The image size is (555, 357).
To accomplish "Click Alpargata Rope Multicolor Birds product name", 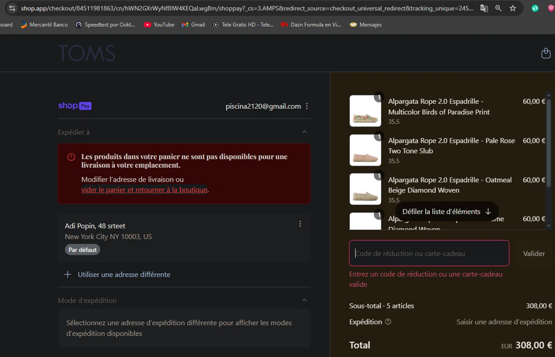I will point(439,107).
